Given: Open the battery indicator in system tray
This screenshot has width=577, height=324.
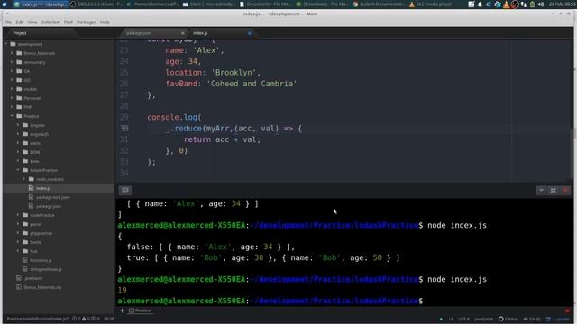Looking at the screenshot, I should tap(532, 4).
